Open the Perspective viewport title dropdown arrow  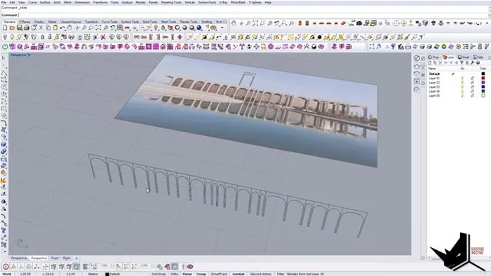click(29, 55)
